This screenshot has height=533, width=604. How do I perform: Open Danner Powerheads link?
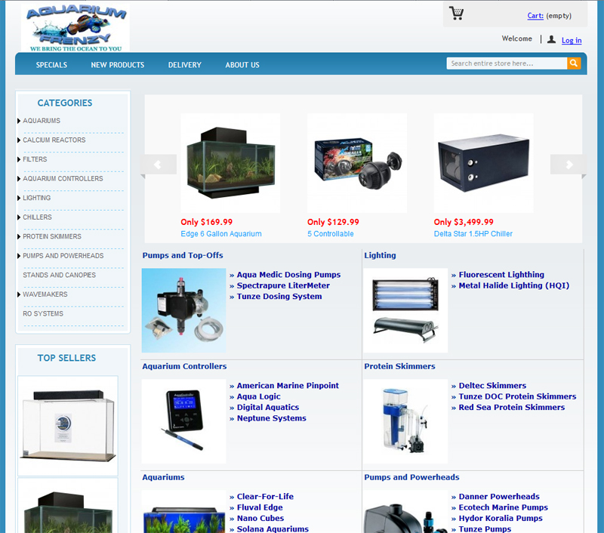tap(499, 497)
